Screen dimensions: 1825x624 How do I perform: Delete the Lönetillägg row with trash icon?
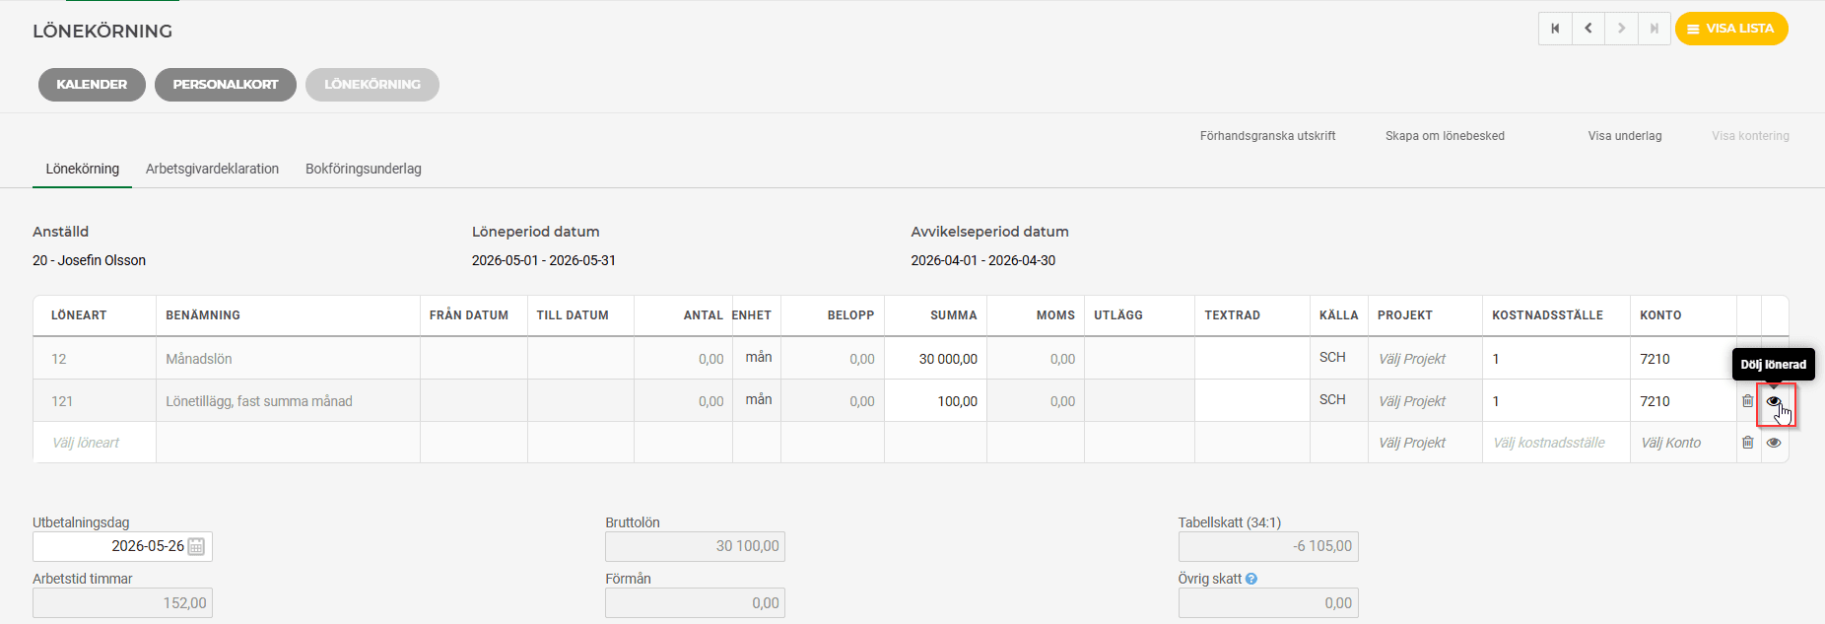pos(1748,401)
